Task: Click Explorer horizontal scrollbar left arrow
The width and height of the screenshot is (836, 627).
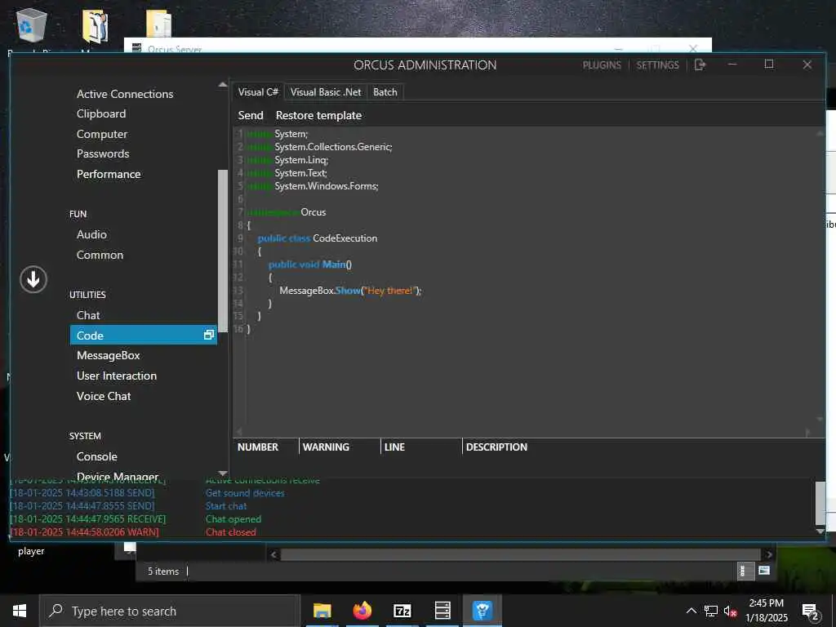Action: tap(273, 554)
